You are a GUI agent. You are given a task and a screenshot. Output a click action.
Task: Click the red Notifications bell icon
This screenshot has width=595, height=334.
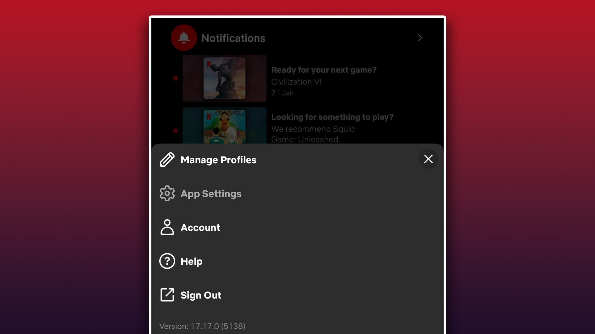pos(184,38)
